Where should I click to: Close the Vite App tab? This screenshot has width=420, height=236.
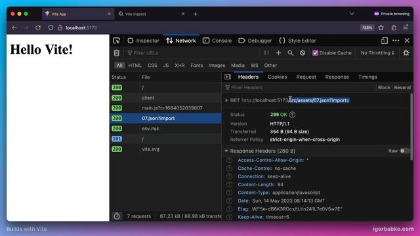[109, 14]
